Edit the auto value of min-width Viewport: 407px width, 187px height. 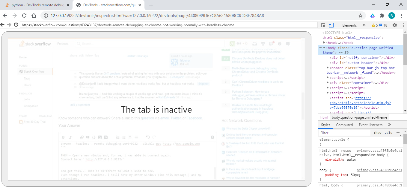click(x=350, y=160)
